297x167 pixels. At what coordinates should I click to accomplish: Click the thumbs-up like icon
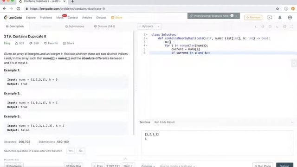point(17,43)
